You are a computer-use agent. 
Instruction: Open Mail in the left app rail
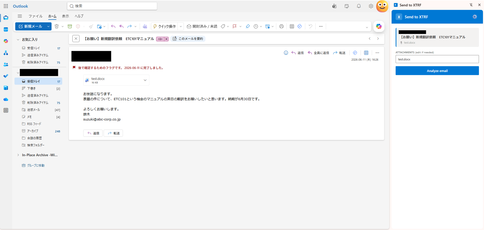pyautogui.click(x=6, y=18)
